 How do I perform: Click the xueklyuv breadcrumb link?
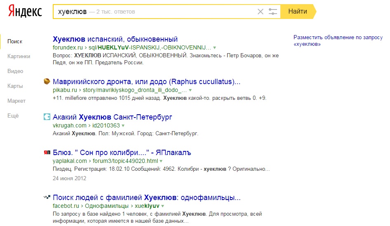tap(147, 206)
